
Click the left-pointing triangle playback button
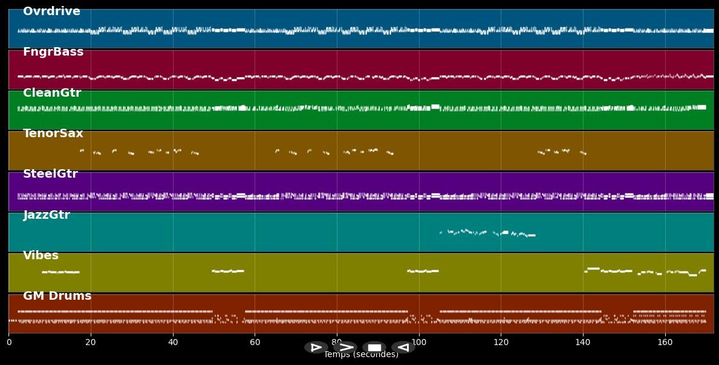pyautogui.click(x=403, y=347)
